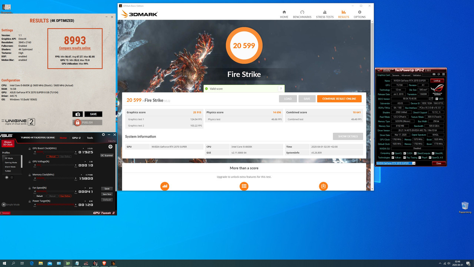Open Brave browser from taskbar
The width and height of the screenshot is (474, 267).
tap(104, 263)
